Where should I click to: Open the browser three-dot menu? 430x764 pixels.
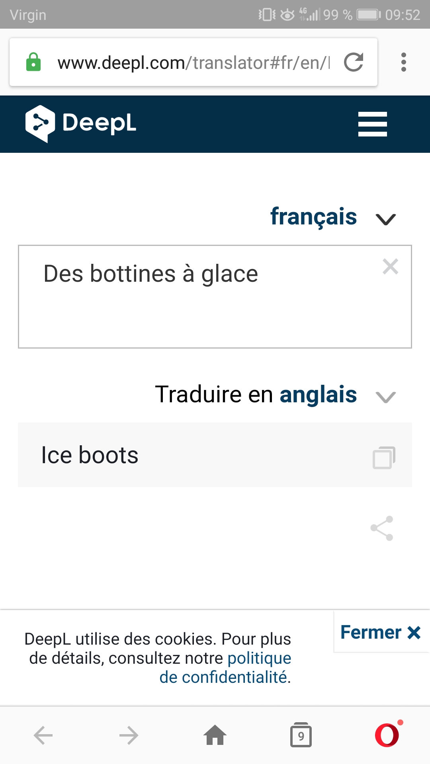(403, 62)
